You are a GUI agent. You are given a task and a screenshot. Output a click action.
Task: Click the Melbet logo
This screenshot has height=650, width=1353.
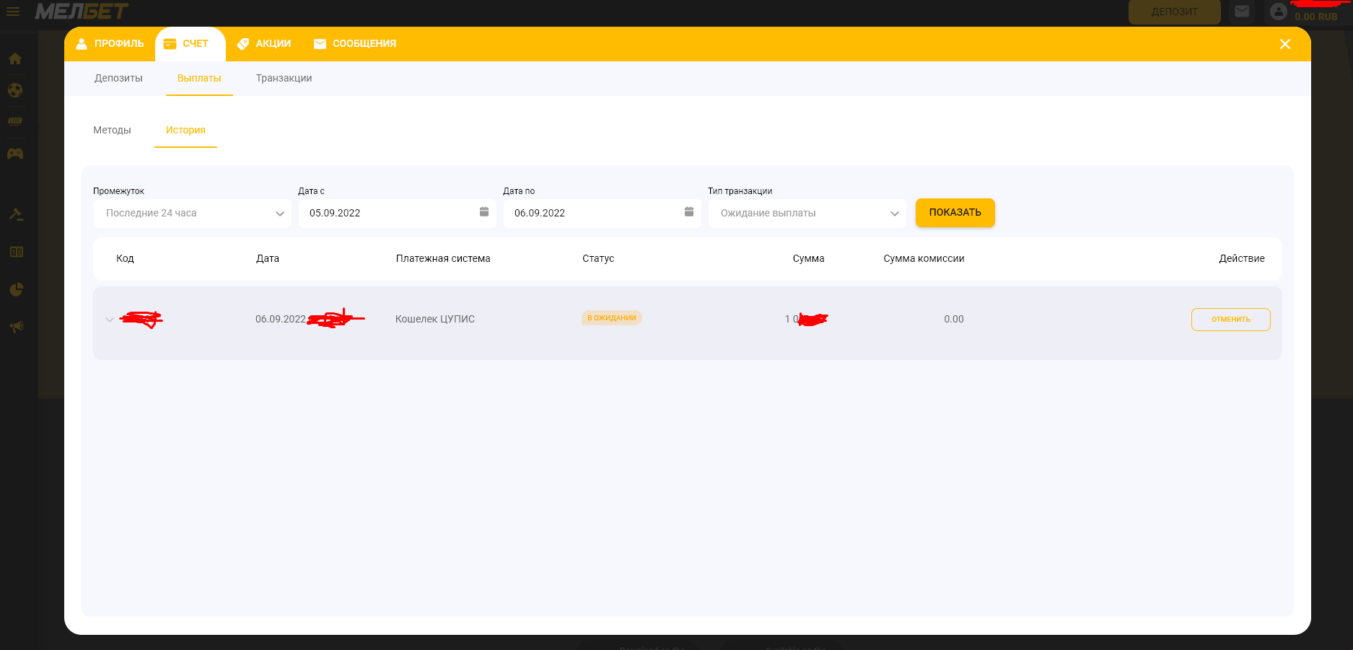pos(82,12)
